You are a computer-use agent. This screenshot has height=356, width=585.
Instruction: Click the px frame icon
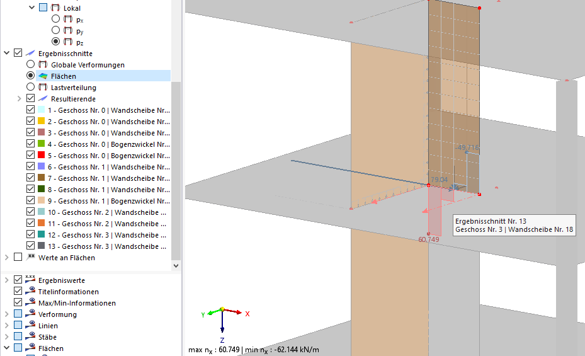(68, 19)
